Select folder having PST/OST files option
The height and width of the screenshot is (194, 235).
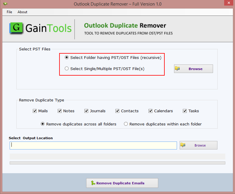pyautogui.click(x=67, y=58)
